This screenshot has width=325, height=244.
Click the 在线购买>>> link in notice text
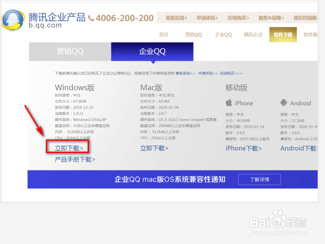coord(231,73)
